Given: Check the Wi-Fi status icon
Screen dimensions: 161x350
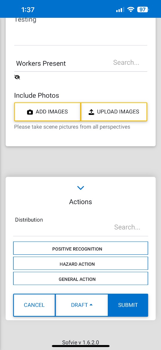Looking at the screenshot, I should (130, 10).
